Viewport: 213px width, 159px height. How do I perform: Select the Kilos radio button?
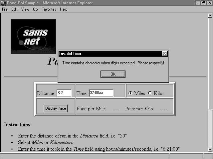150,93
